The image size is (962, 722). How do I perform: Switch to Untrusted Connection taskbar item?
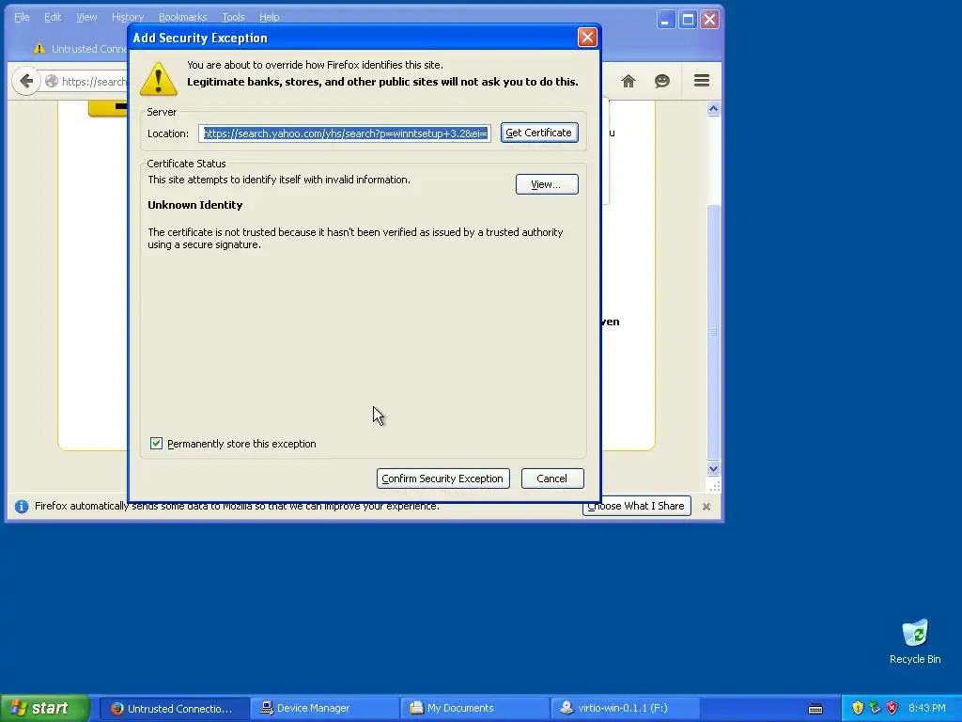174,709
